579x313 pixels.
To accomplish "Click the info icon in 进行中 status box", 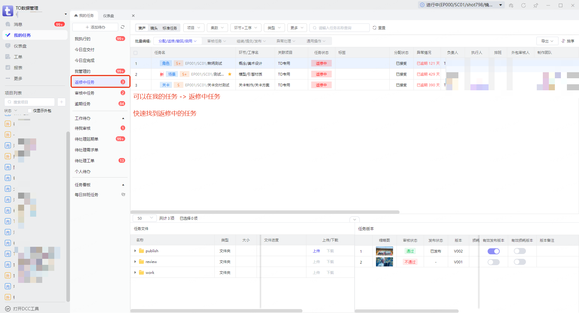I will 422,5.
